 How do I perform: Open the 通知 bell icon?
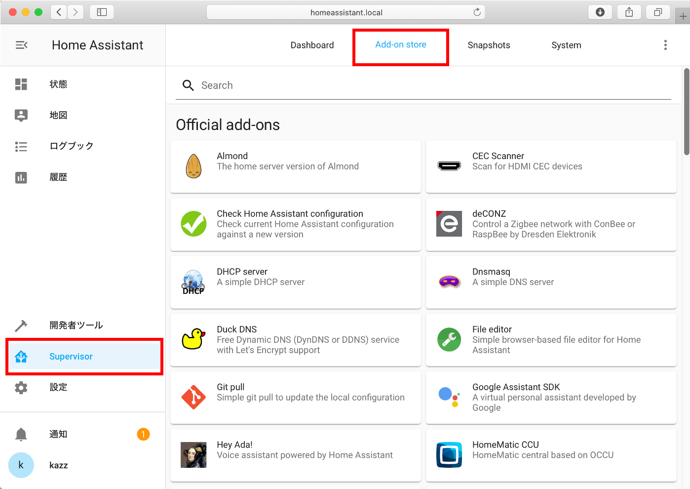pos(21,434)
